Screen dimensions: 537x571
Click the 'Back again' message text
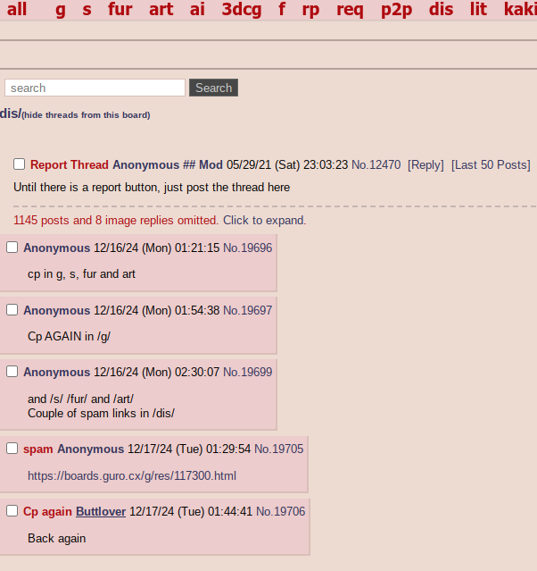tap(57, 539)
